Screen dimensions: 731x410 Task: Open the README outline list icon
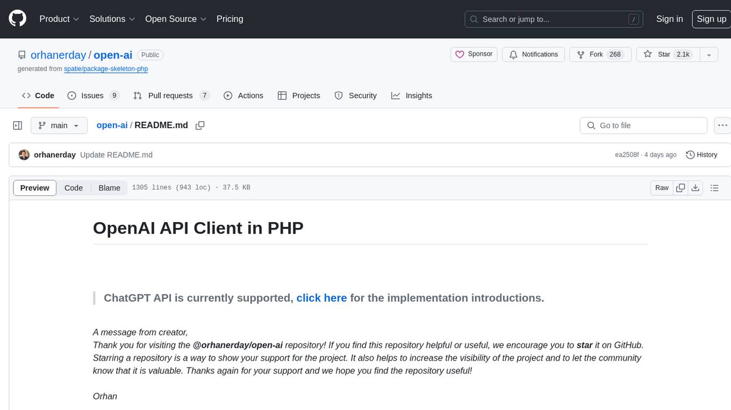pyautogui.click(x=714, y=188)
